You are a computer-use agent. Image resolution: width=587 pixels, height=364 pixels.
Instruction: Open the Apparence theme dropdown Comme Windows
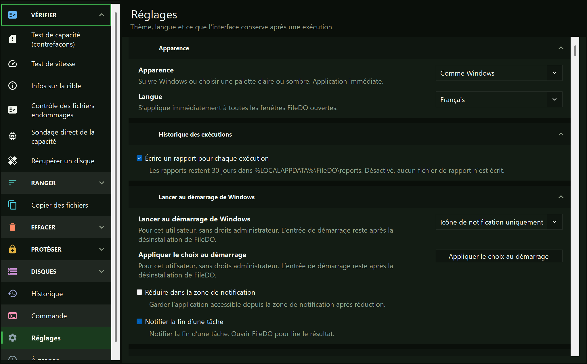click(499, 73)
